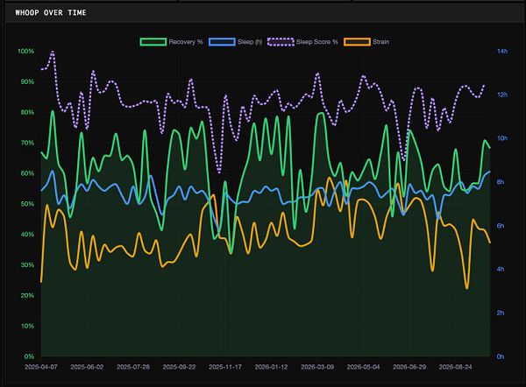Click the 90% left axis label

(x=27, y=81)
